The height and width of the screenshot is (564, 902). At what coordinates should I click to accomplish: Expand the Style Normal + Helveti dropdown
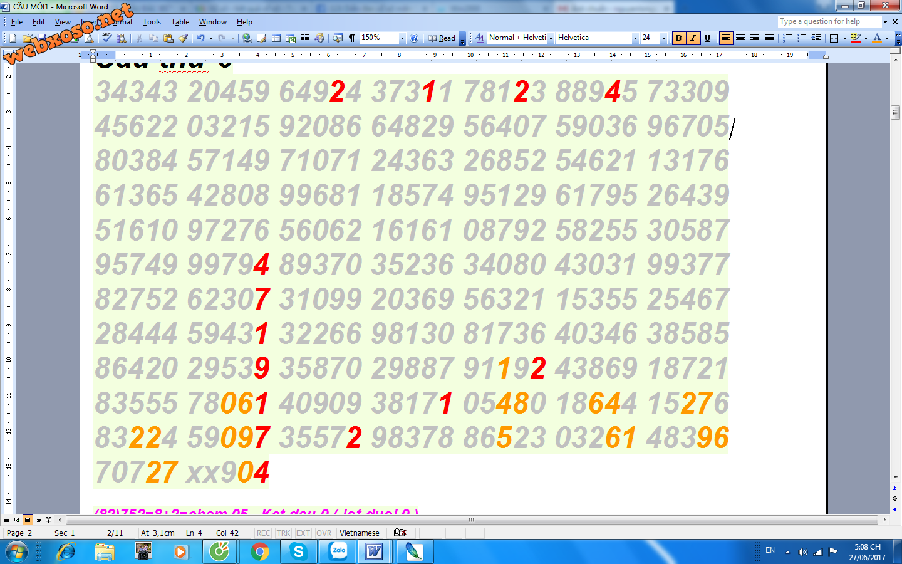coord(551,38)
